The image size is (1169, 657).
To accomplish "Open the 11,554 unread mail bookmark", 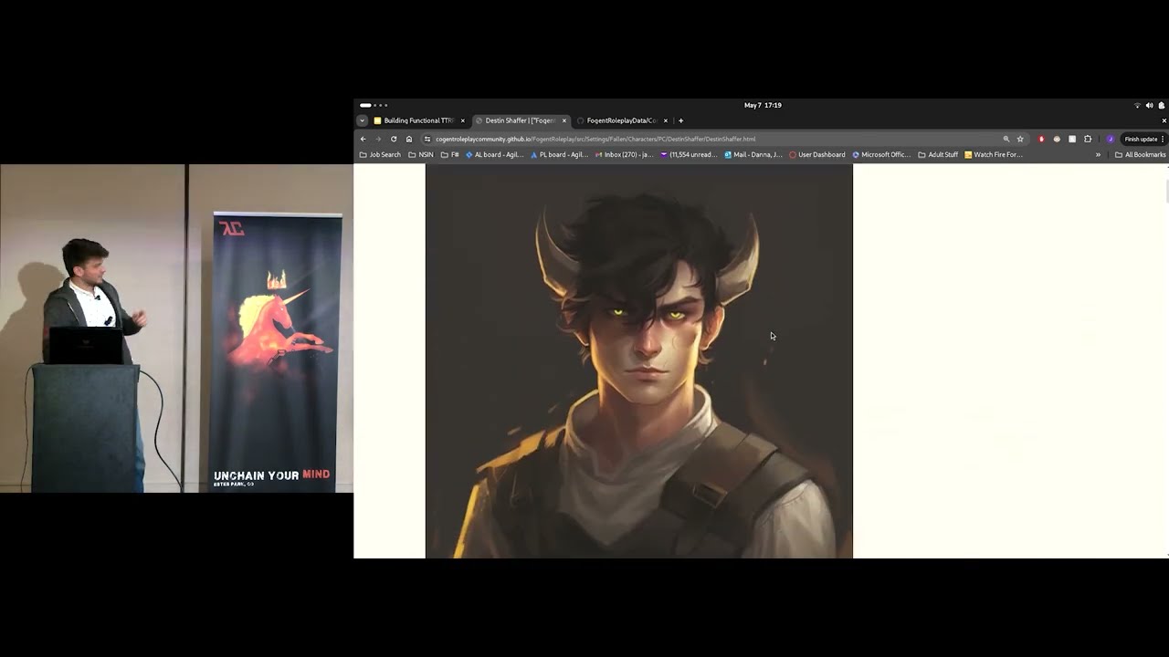I will click(690, 154).
